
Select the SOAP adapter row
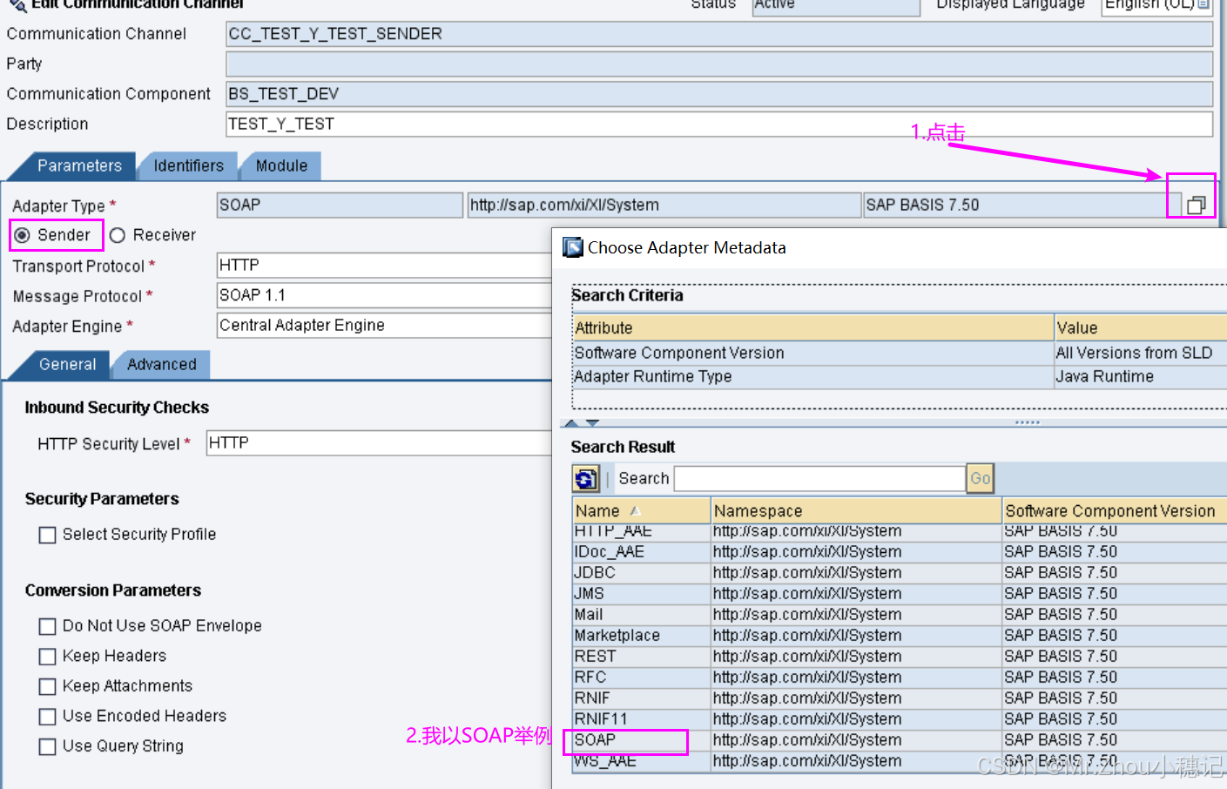point(627,740)
